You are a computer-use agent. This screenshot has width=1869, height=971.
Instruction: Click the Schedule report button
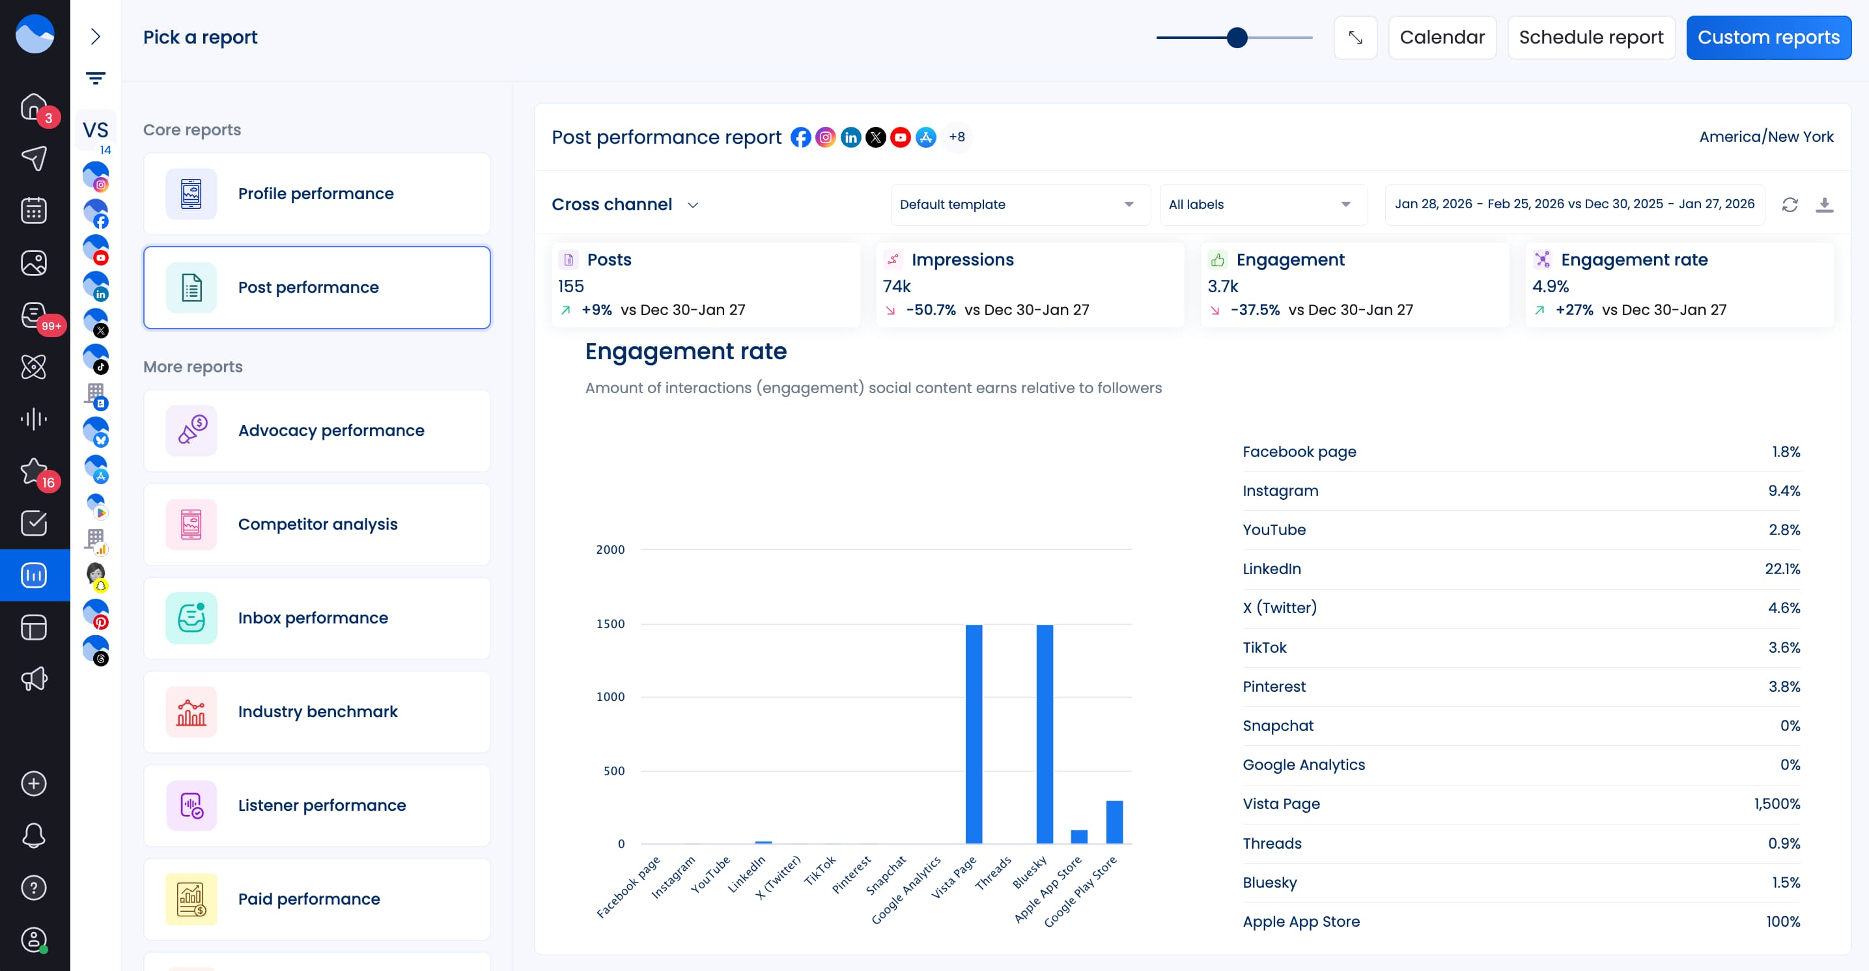point(1592,37)
